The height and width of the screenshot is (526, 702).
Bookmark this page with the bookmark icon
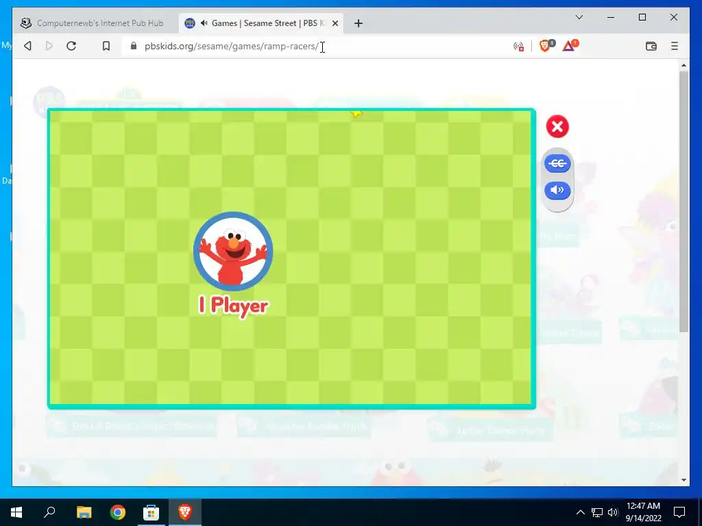[106, 46]
